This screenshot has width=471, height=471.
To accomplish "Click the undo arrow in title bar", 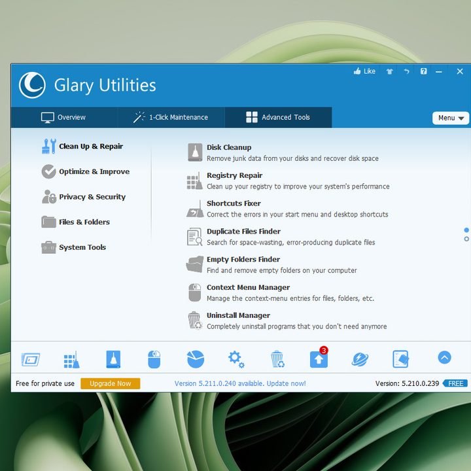I will (x=406, y=71).
